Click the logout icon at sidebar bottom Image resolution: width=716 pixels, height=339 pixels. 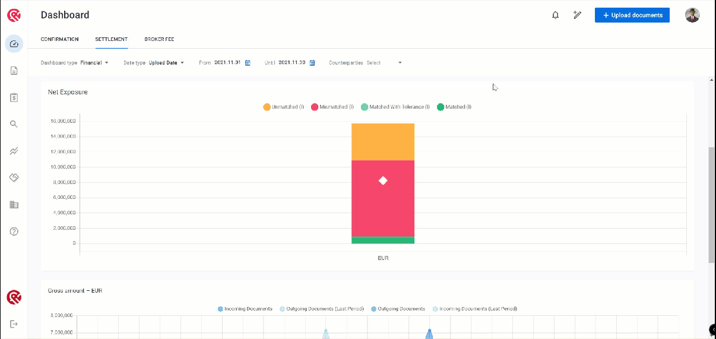[x=14, y=324]
